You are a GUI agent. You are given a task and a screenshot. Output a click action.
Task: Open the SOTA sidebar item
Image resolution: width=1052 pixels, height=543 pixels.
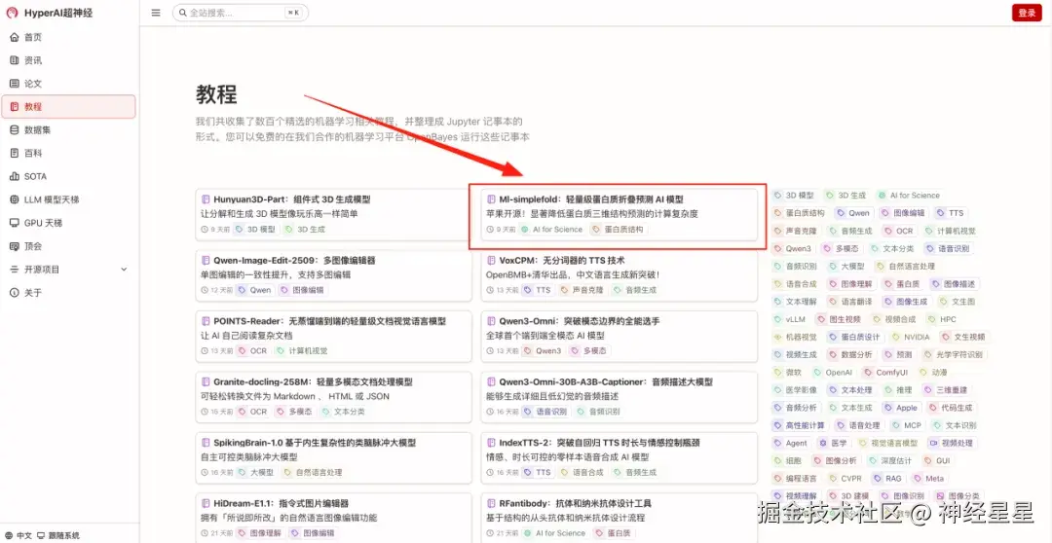pos(68,176)
